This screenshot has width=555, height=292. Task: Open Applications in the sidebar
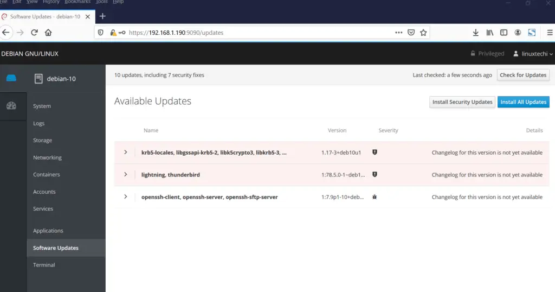tap(48, 231)
